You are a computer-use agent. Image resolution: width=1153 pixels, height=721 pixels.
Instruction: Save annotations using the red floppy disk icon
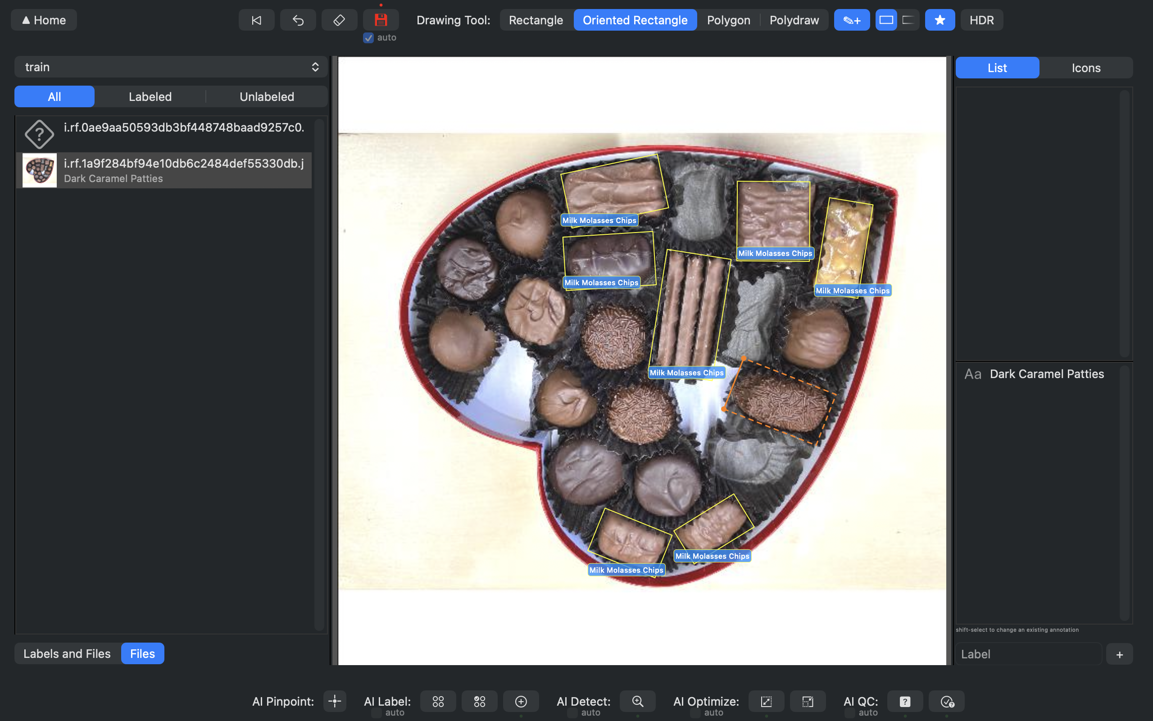(x=380, y=19)
